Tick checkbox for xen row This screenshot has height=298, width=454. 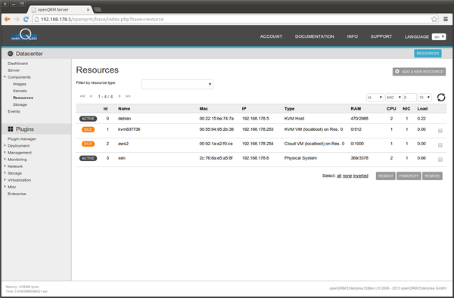click(x=440, y=160)
